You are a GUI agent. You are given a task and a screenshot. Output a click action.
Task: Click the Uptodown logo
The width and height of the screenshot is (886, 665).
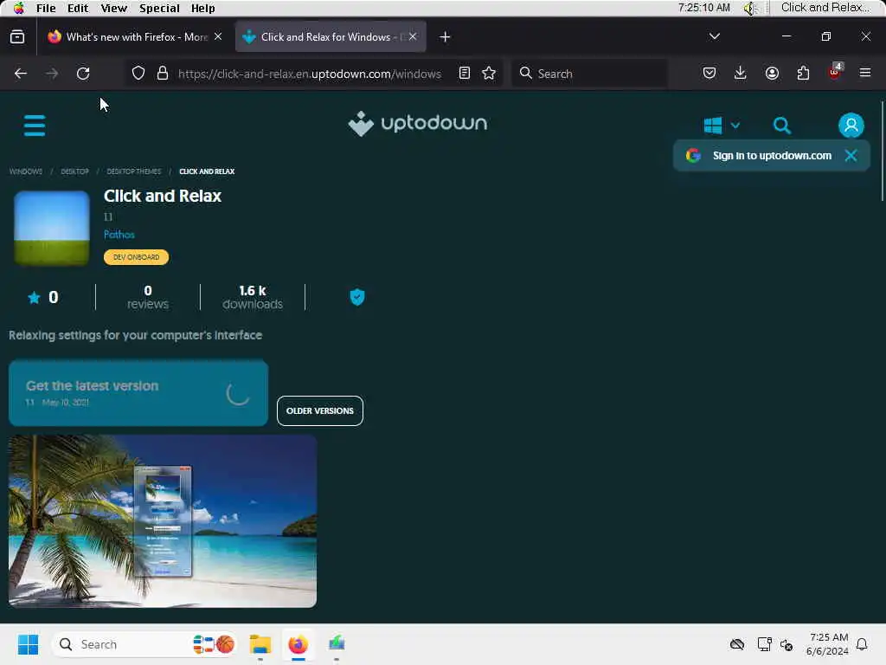point(418,123)
